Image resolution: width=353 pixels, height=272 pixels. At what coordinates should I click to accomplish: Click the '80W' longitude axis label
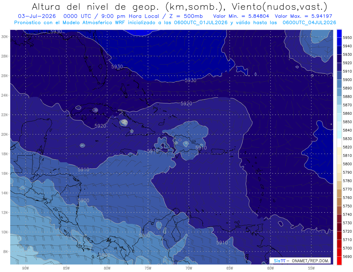tap(107, 268)
